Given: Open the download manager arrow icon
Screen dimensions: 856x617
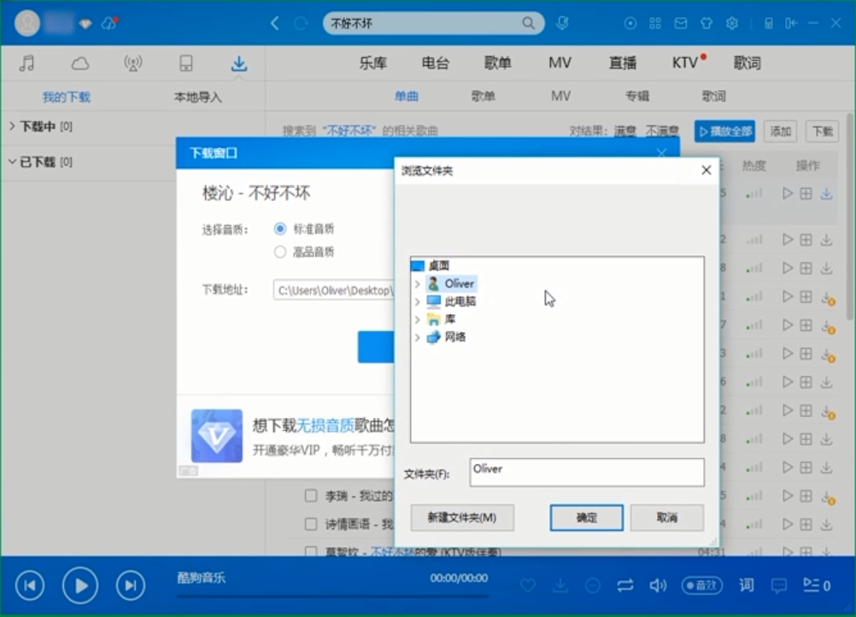Looking at the screenshot, I should (238, 63).
